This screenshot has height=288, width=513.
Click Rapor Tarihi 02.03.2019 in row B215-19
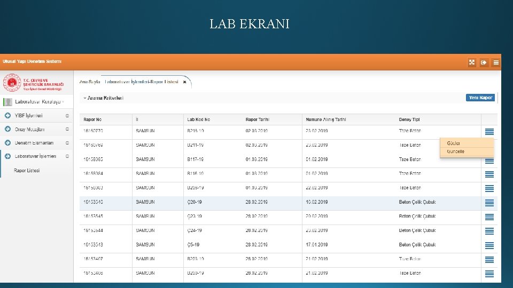[x=256, y=131]
